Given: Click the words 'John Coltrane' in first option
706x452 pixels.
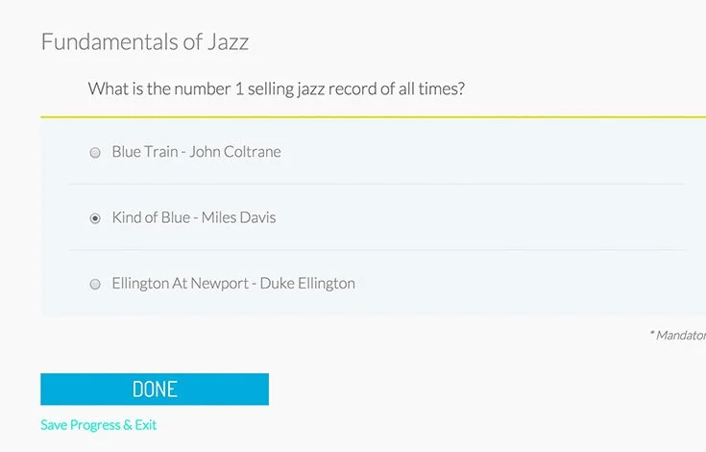Looking at the screenshot, I should [235, 151].
